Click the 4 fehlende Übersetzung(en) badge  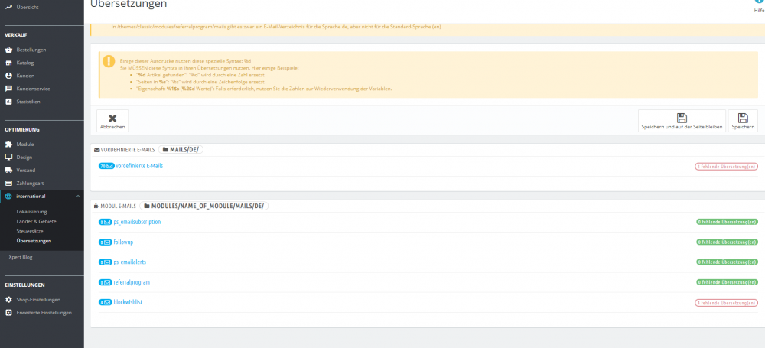coord(727,303)
